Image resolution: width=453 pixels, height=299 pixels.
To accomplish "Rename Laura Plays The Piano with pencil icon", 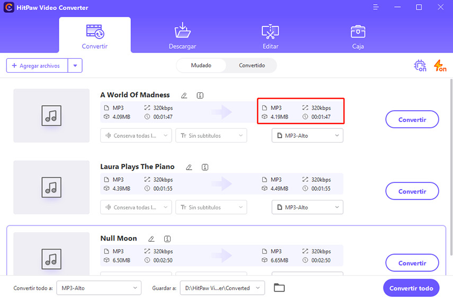I will tap(189, 167).
